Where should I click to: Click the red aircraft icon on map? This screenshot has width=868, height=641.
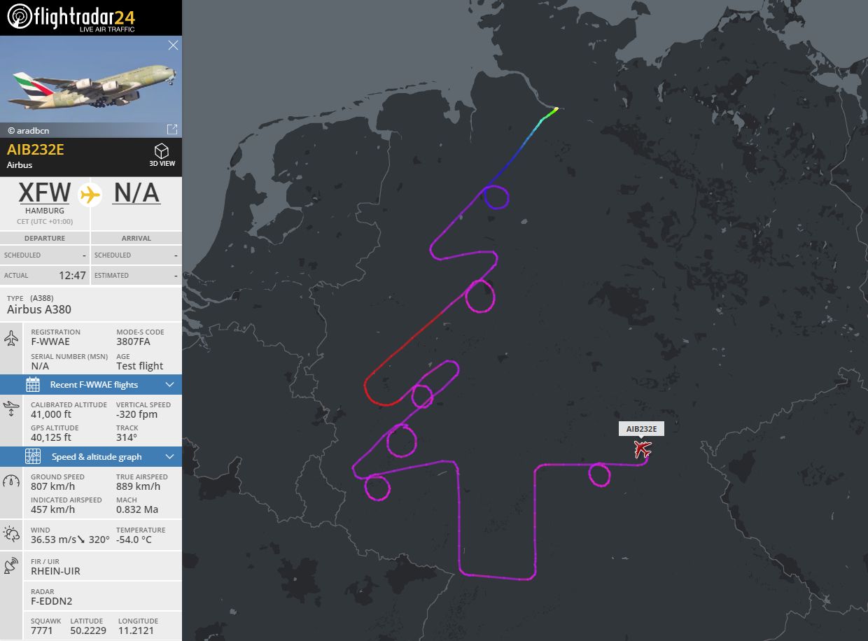(x=643, y=449)
